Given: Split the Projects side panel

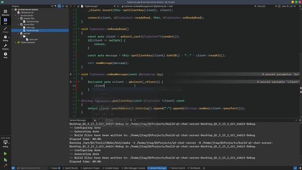Looking at the screenshot, I should [63, 6].
